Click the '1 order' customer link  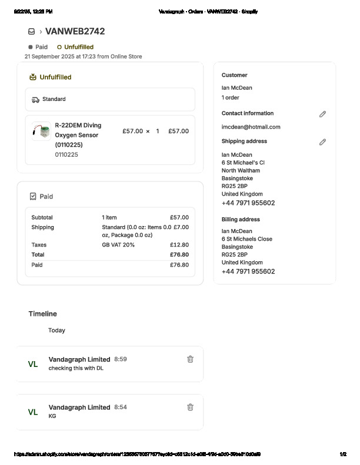point(231,97)
